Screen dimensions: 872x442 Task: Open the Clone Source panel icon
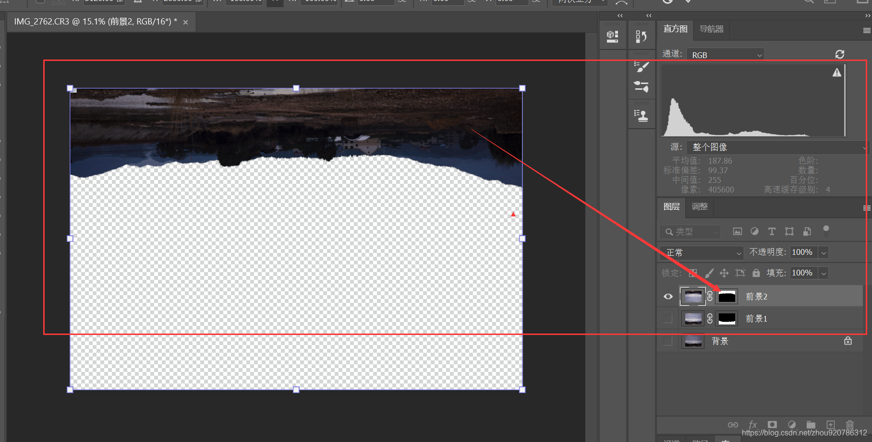click(x=641, y=116)
